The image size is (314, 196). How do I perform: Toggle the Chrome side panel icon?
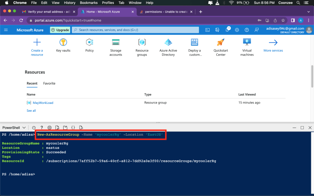(x=293, y=20)
